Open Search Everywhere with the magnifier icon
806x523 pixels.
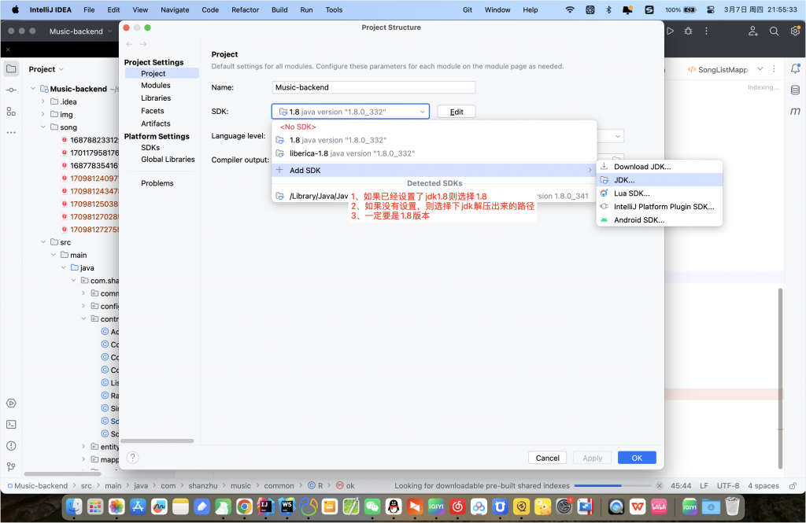coord(774,31)
